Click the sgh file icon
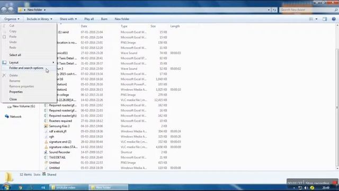Image resolution: width=339 pixels, height=191 pixels. (x=46, y=137)
